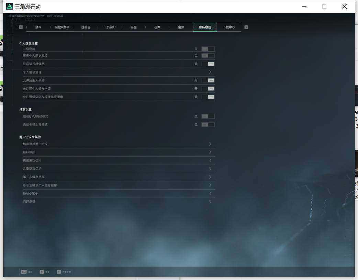Toggle the 展示个人历史战绩 switch

(x=208, y=56)
